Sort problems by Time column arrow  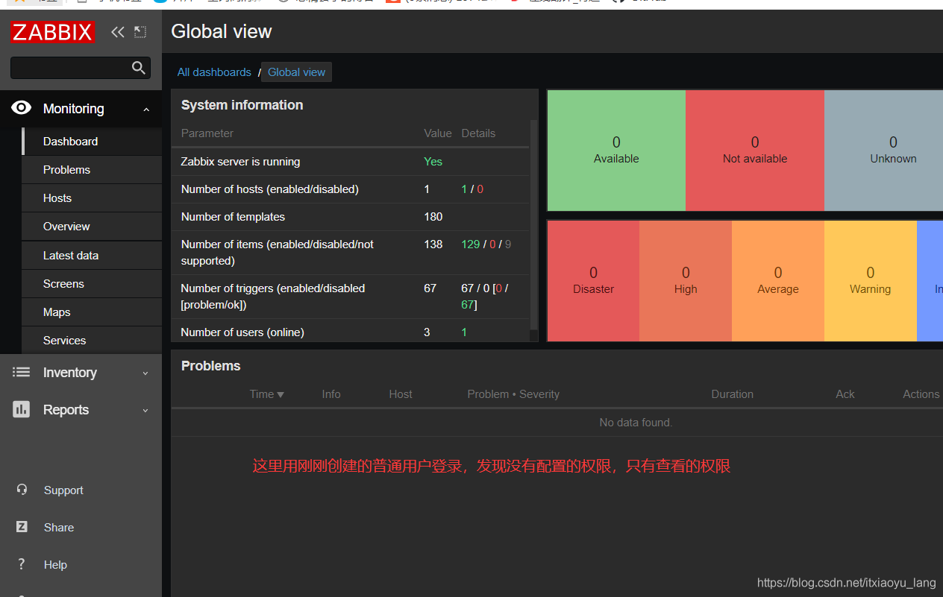click(x=281, y=394)
